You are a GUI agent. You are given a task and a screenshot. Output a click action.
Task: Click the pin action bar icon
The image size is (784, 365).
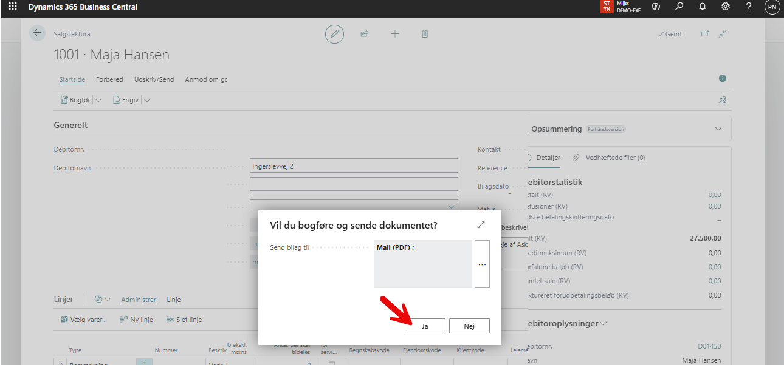click(x=723, y=100)
